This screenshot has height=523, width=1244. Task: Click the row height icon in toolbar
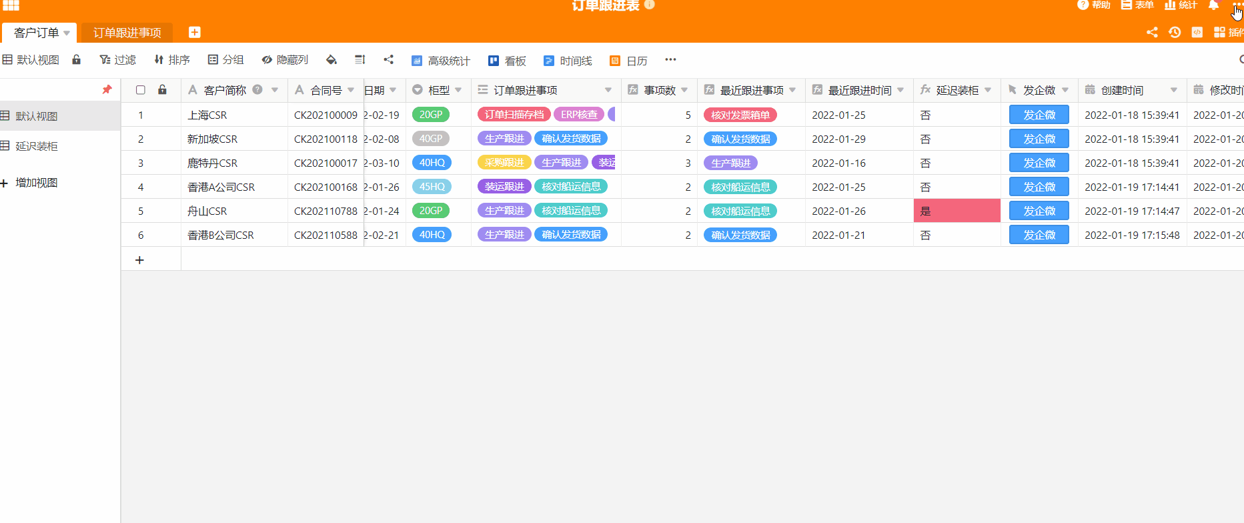360,60
